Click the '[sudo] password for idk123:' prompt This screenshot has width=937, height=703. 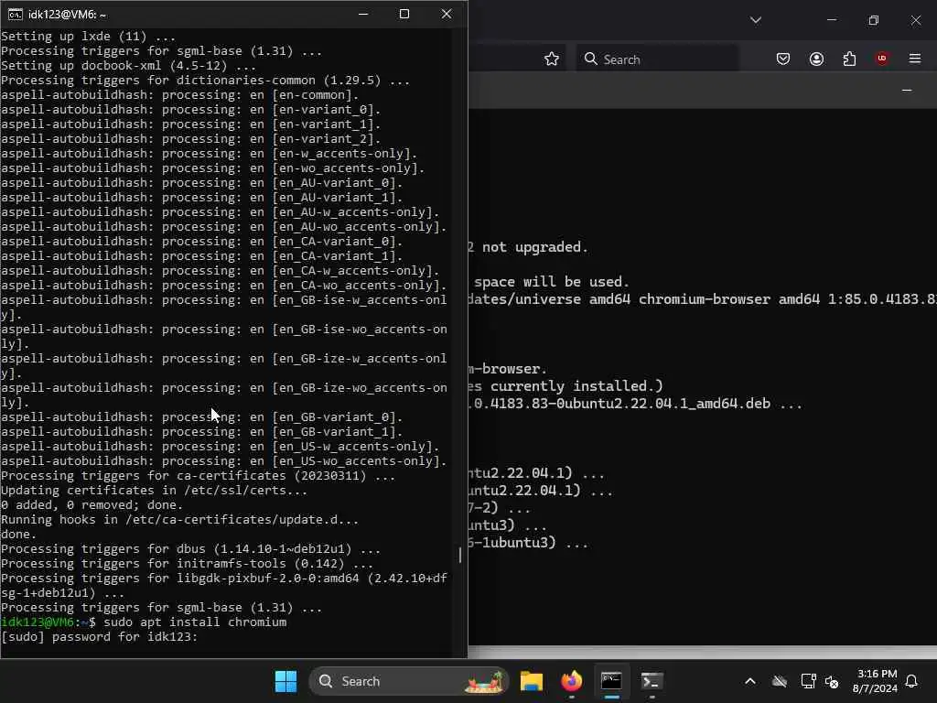pyautogui.click(x=99, y=637)
